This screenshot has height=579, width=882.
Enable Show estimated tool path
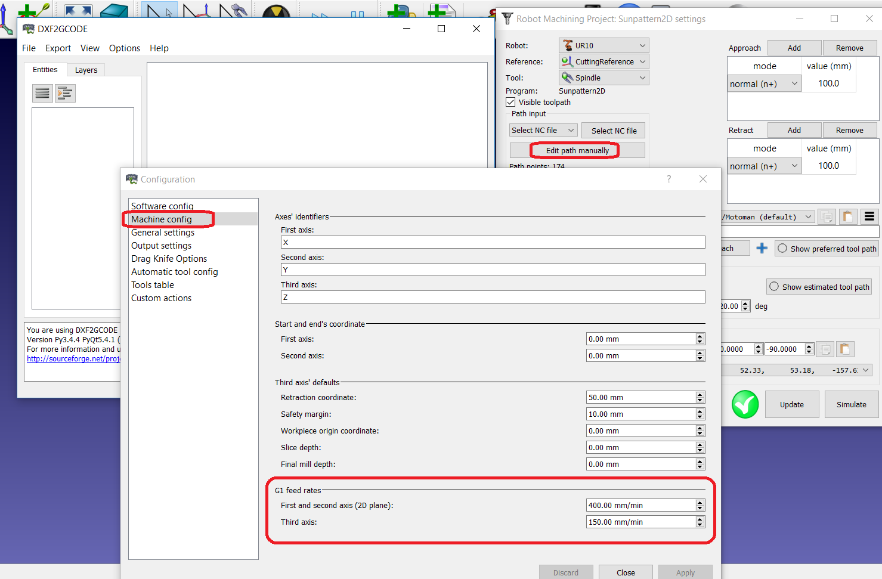[774, 287]
